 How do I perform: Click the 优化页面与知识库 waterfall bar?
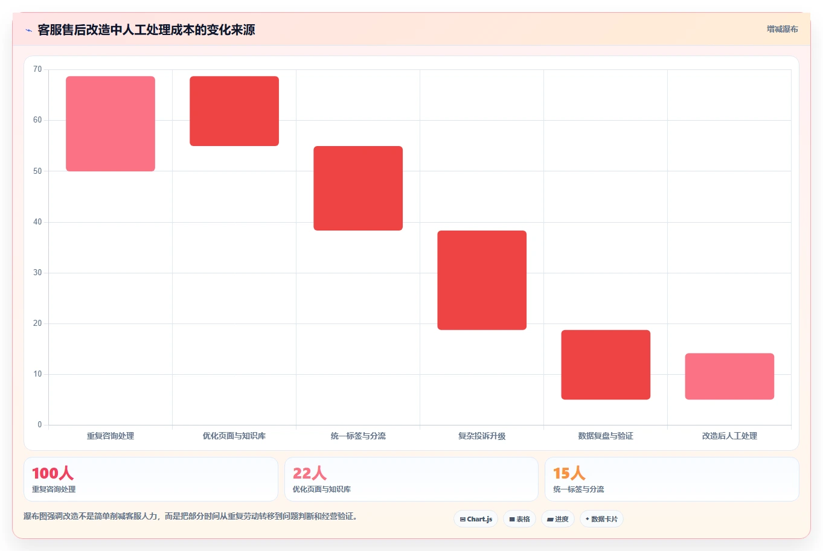coord(234,111)
